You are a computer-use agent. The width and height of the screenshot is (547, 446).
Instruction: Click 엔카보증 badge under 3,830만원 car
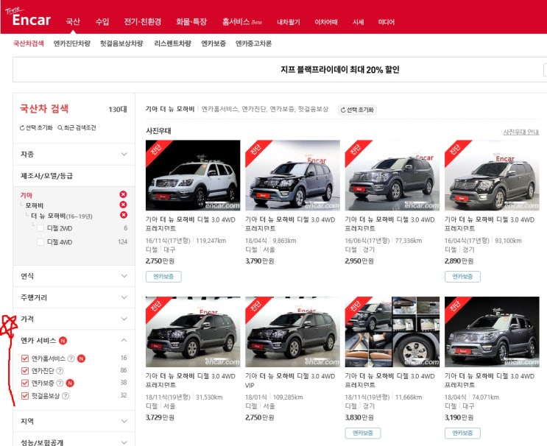[363, 433]
